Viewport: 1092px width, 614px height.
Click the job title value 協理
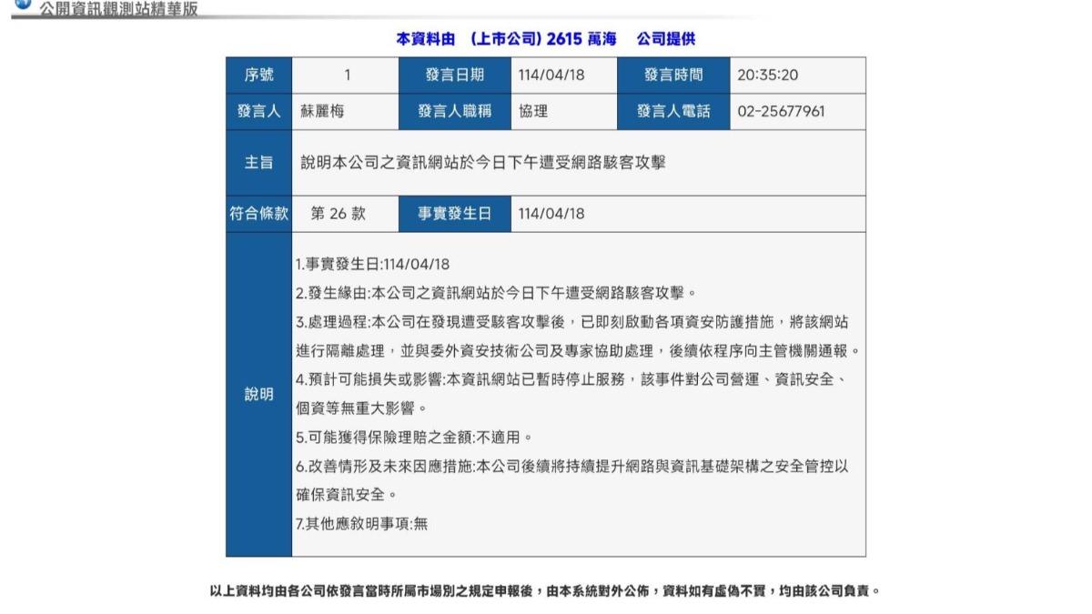point(533,112)
